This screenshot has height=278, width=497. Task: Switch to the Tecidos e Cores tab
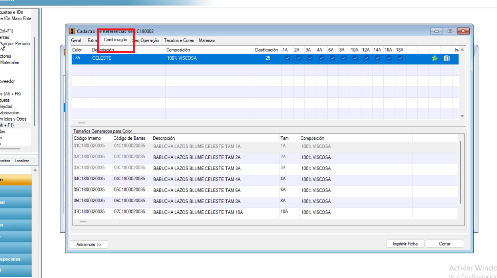pyautogui.click(x=179, y=40)
